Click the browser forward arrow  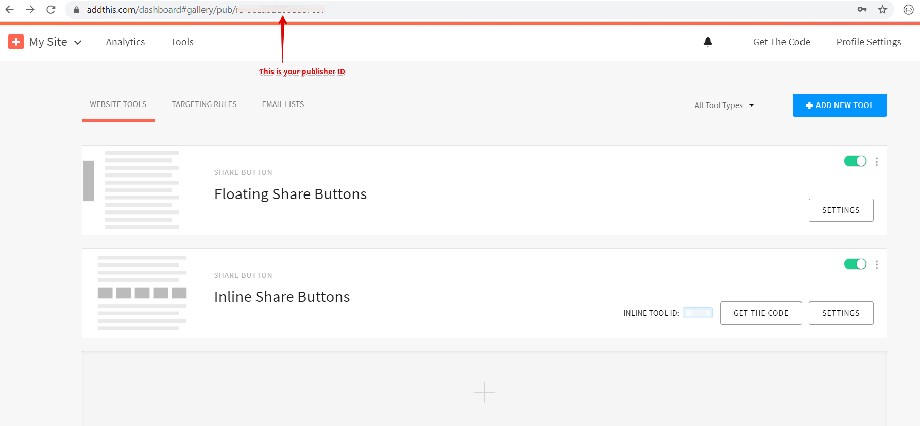30,10
